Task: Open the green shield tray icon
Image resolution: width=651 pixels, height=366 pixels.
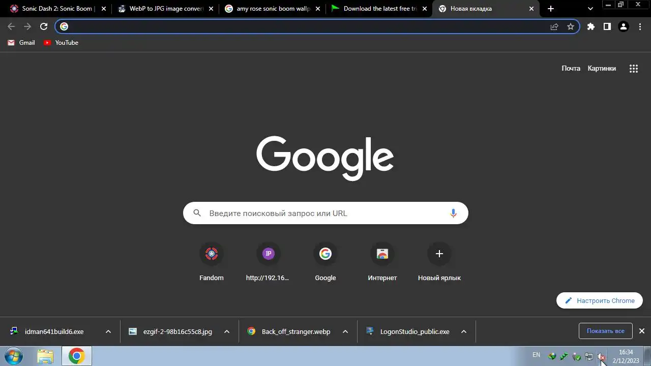Action: 577,356
